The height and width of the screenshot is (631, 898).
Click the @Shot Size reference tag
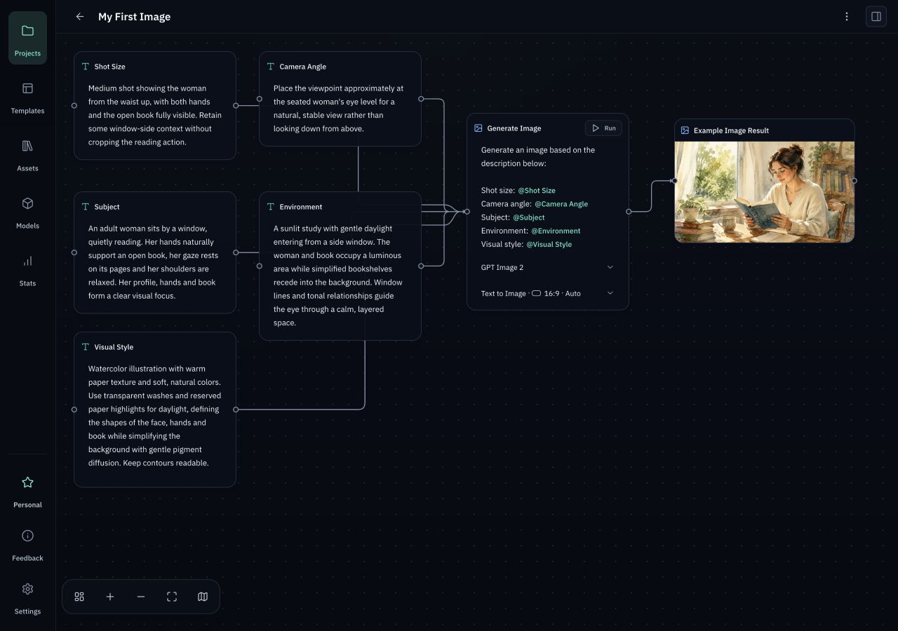click(x=537, y=190)
